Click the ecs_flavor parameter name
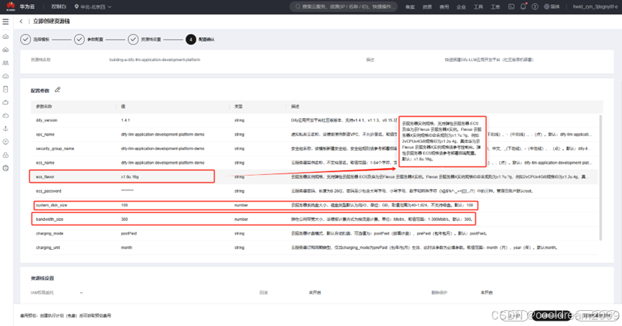Screen dimensions: 622x326 (x=45, y=177)
